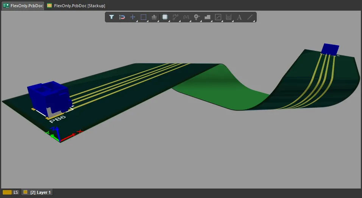Click the place dimension tool icon
The width and height of the screenshot is (362, 198).
(228, 17)
